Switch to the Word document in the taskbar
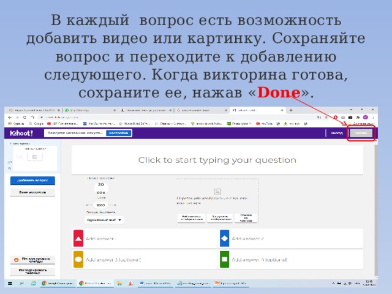The height and width of the screenshot is (294, 392). [156, 283]
